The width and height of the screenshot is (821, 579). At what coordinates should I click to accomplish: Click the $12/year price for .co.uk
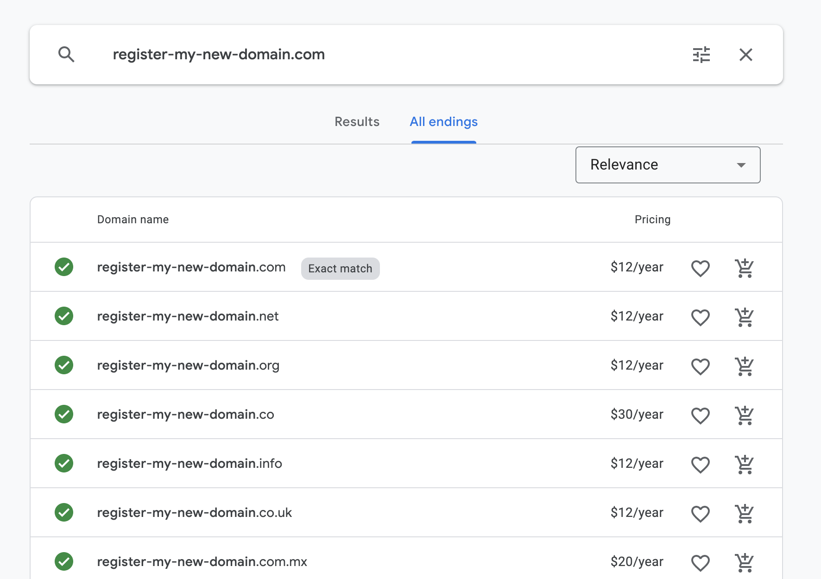tap(637, 512)
